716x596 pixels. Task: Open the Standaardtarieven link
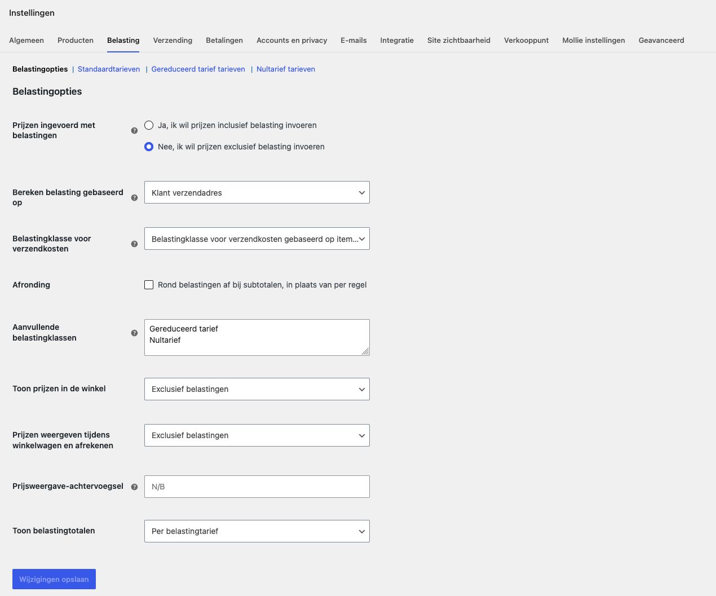[x=109, y=69]
